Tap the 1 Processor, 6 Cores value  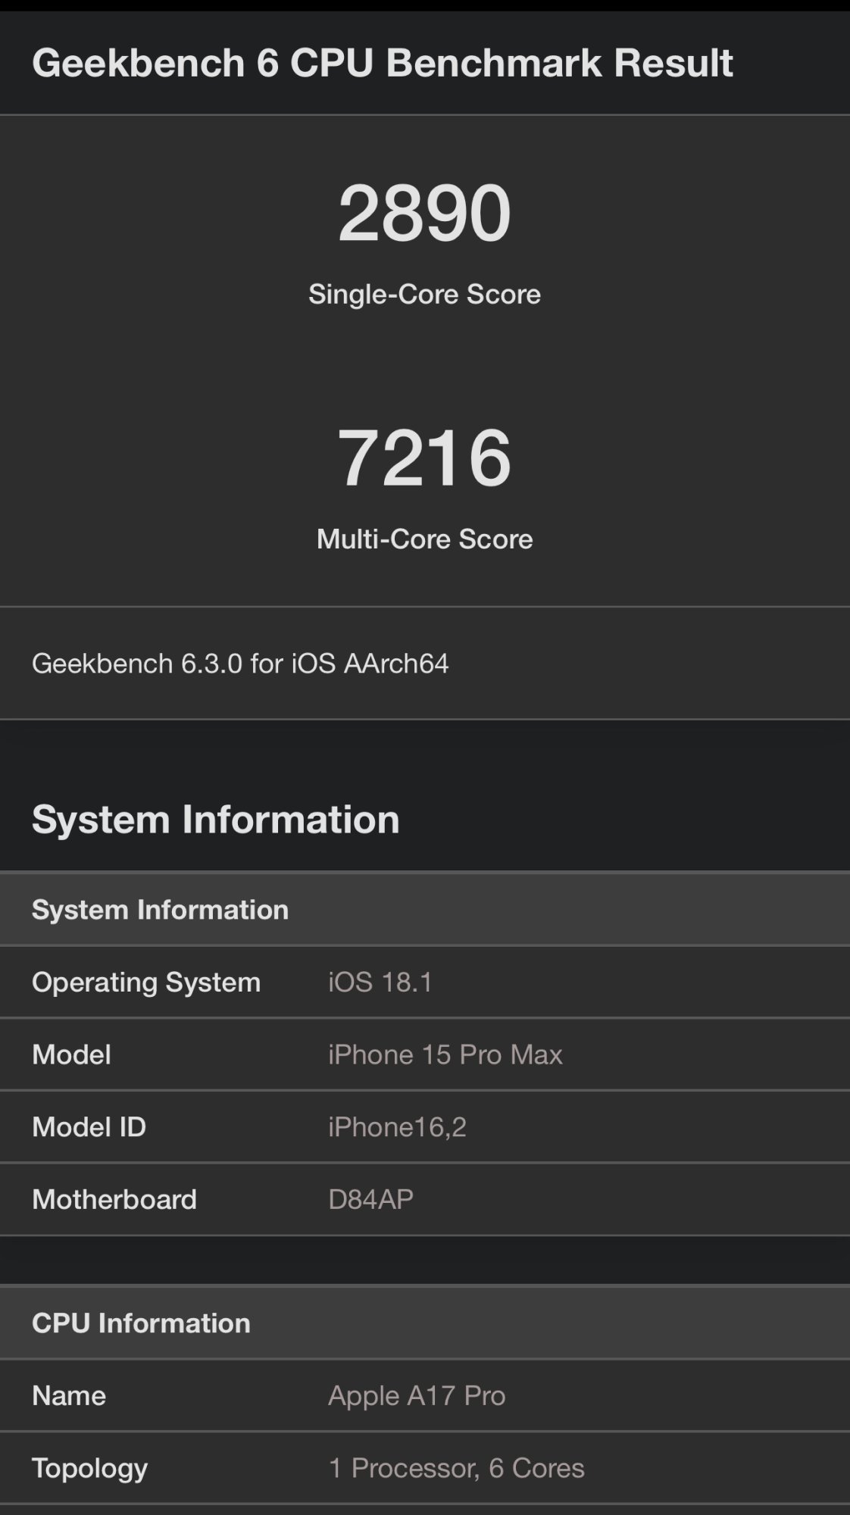456,1468
